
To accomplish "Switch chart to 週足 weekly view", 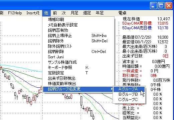I will pos(87,13).
